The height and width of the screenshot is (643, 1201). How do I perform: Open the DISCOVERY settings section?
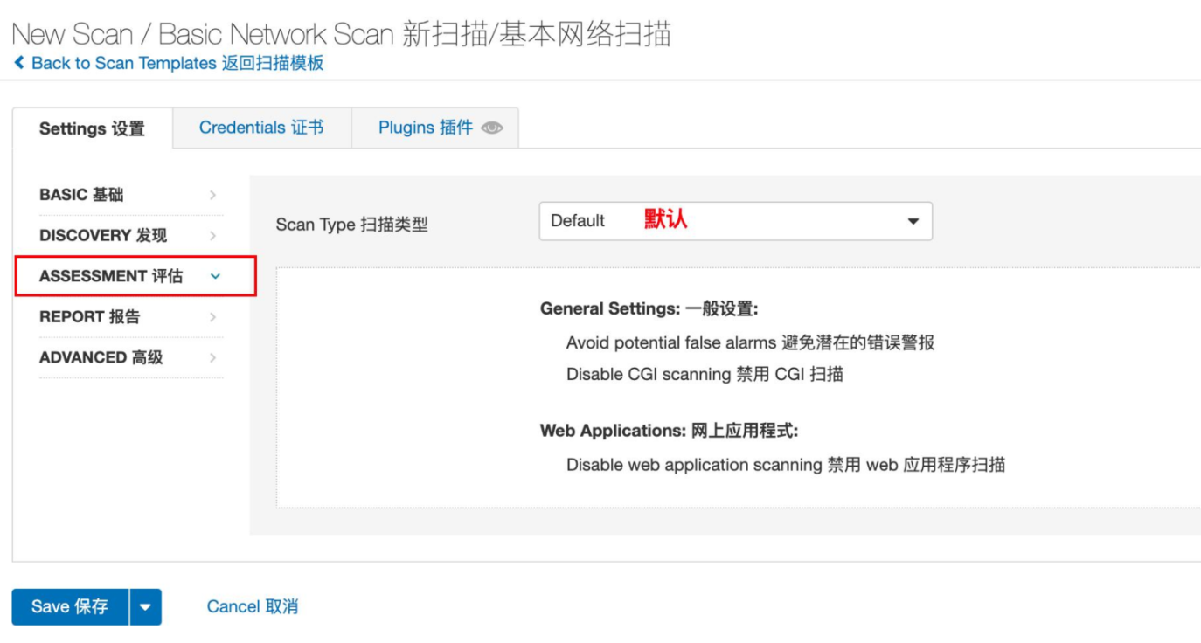click(103, 236)
